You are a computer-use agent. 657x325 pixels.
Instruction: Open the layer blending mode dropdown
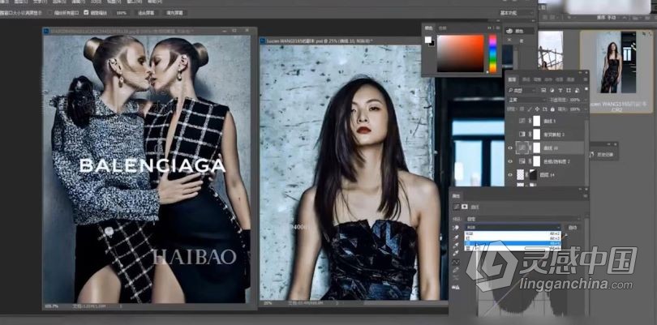(527, 100)
